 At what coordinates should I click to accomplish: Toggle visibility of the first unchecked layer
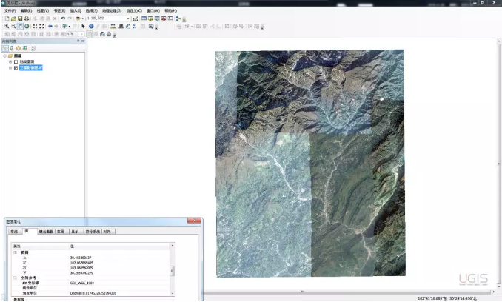(16, 61)
